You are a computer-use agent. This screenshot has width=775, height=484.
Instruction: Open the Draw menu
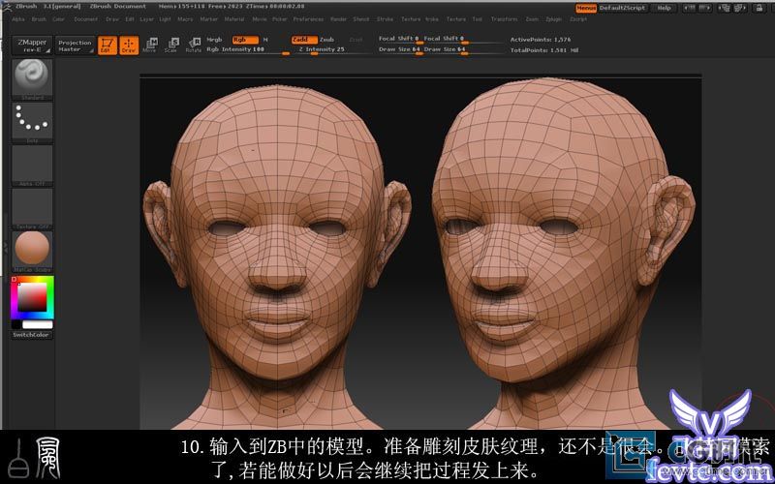[x=112, y=19]
